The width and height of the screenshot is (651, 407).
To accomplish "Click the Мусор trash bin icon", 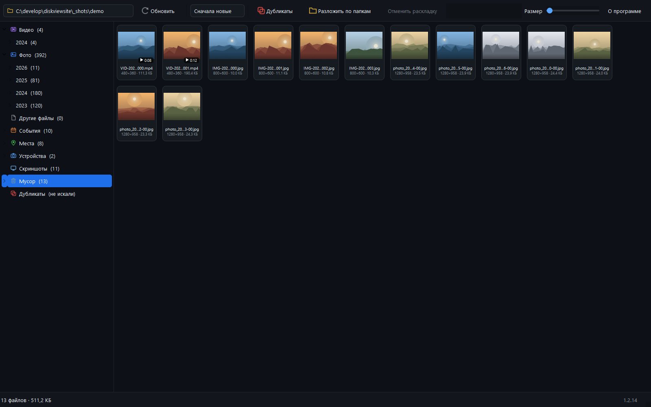I will point(13,181).
